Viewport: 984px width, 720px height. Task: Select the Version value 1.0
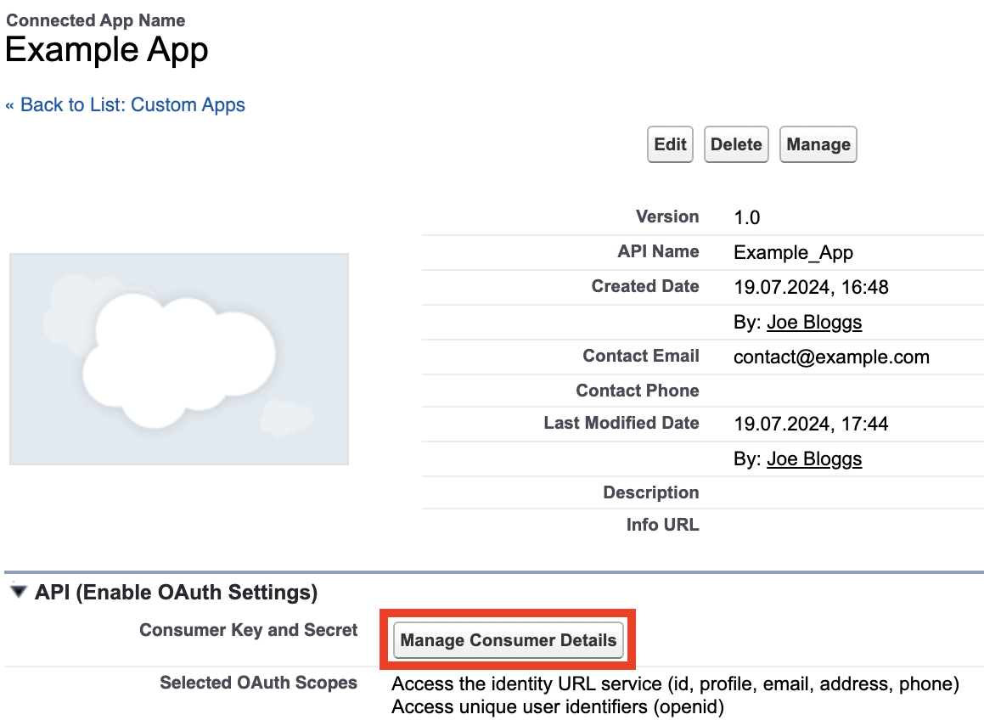pos(745,217)
